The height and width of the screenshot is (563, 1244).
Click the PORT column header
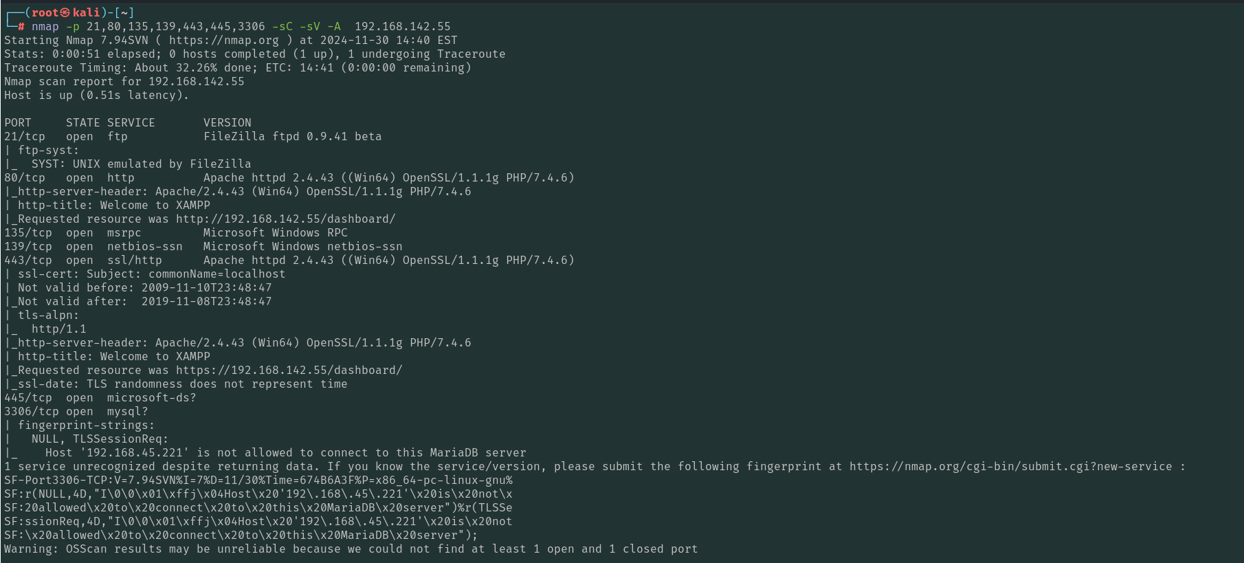coord(18,123)
